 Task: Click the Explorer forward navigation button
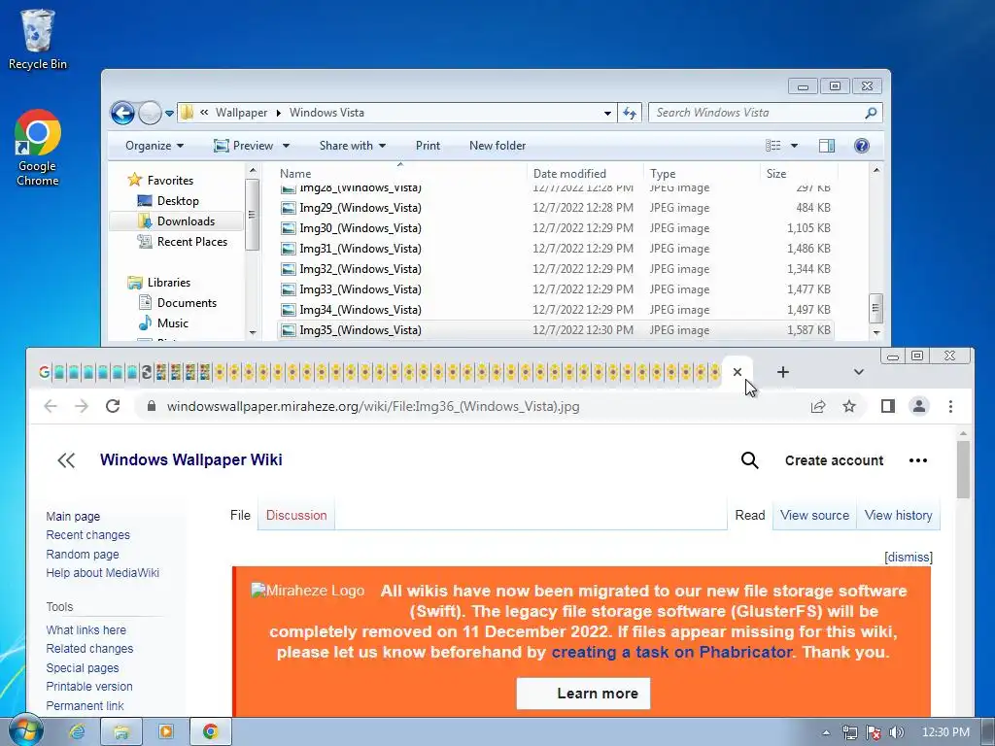(x=150, y=113)
